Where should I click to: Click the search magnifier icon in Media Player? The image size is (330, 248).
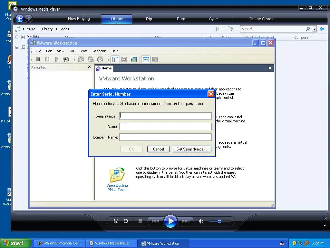coord(308,29)
